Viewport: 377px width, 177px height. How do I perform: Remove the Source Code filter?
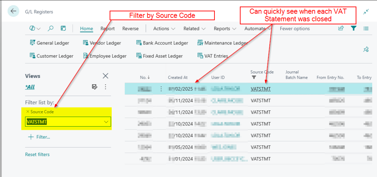(x=28, y=111)
